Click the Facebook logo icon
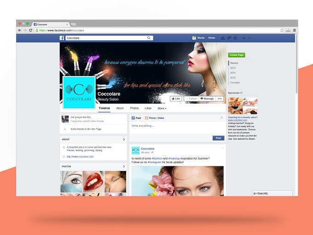 (x=62, y=38)
